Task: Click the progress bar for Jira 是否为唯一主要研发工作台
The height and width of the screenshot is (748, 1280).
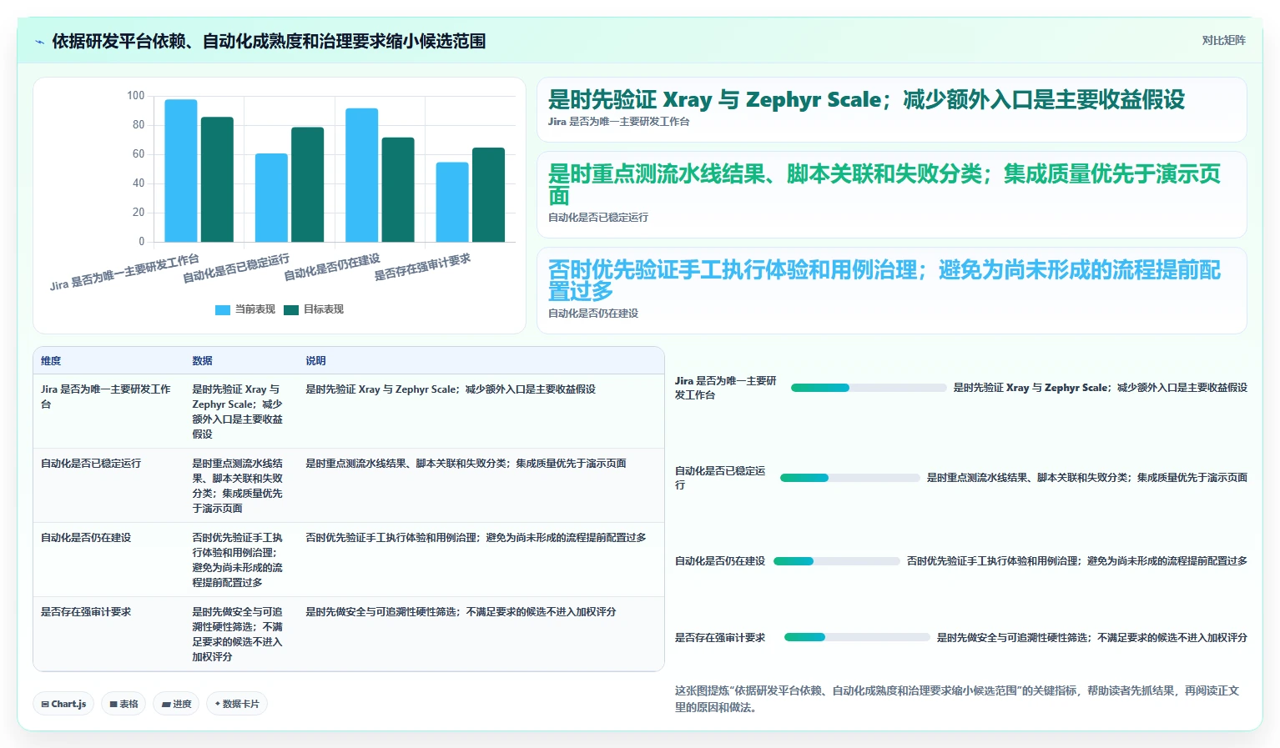Action: tap(868, 388)
